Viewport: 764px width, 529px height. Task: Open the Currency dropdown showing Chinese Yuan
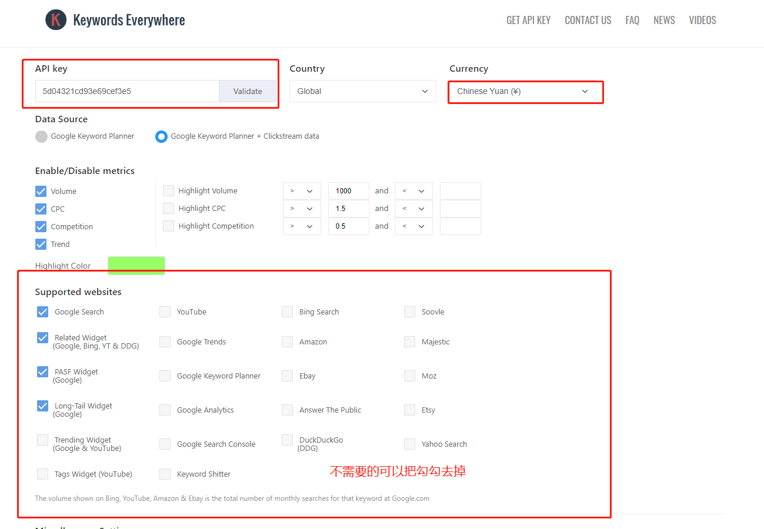(523, 91)
